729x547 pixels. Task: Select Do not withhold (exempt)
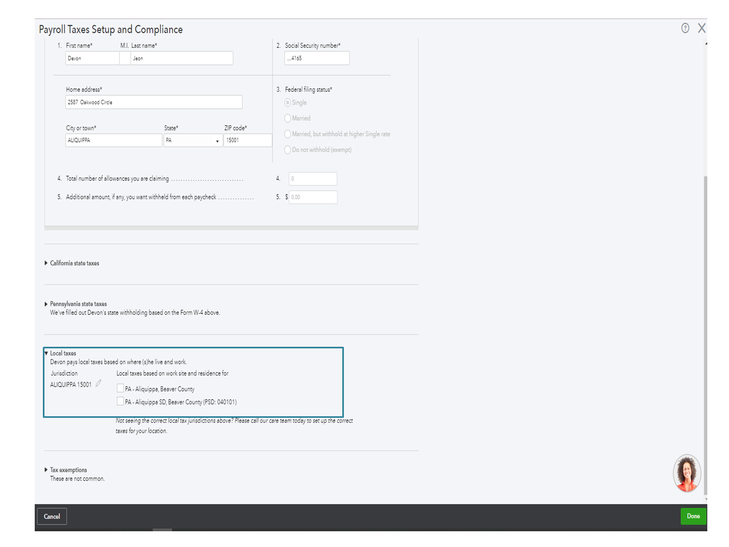coord(287,150)
